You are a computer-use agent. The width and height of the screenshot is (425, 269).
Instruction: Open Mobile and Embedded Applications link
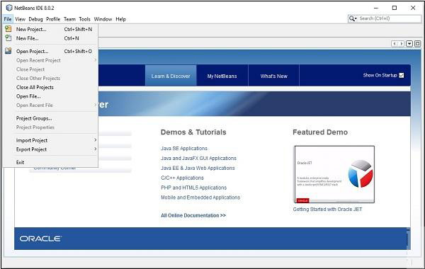(200, 198)
